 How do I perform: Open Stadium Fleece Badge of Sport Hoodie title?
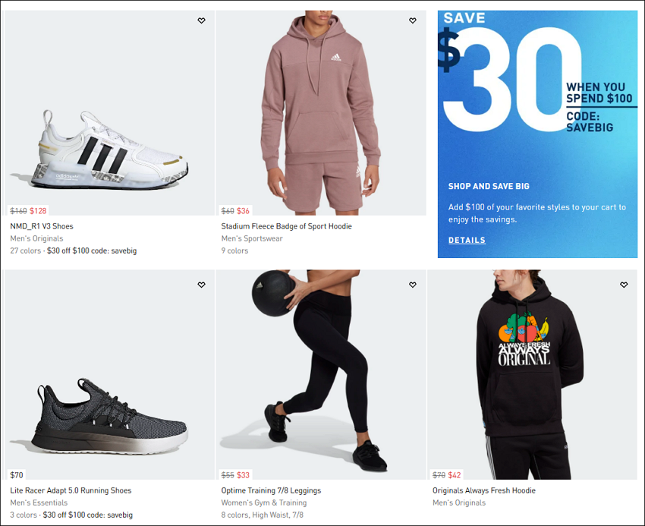(286, 226)
